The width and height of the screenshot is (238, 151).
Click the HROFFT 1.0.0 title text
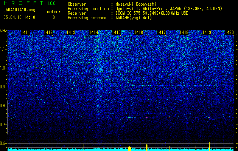30,3
